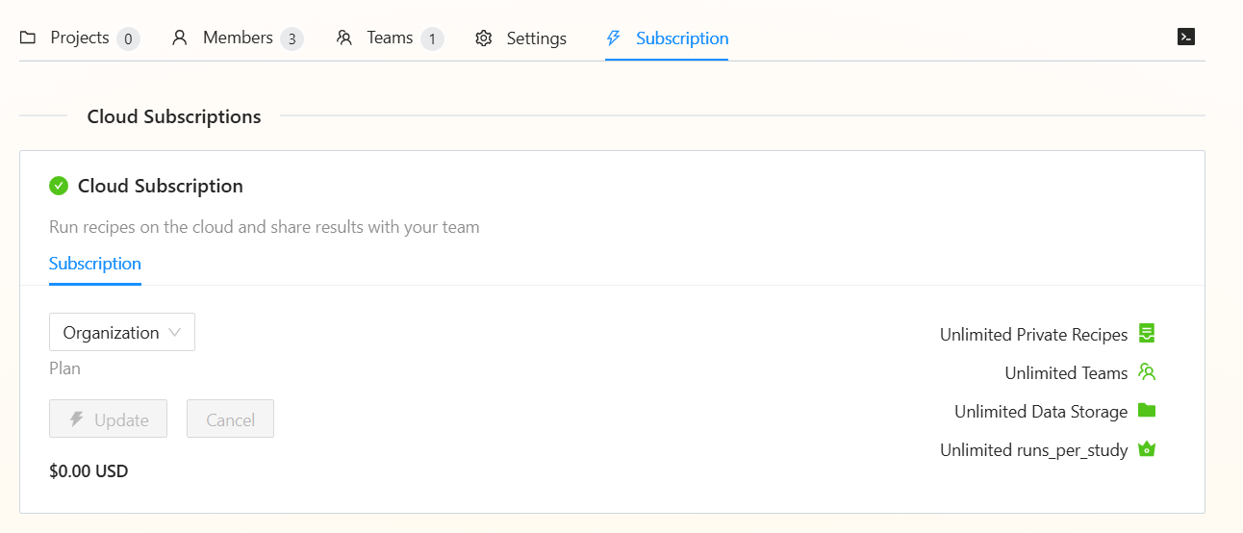Image resolution: width=1243 pixels, height=533 pixels.
Task: Click the Unlimited Private Recipes icon
Action: pyautogui.click(x=1146, y=334)
